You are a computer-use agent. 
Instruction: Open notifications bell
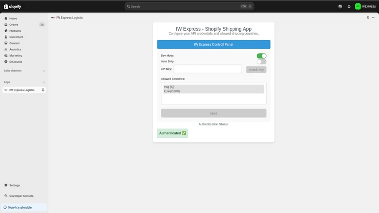349,7
